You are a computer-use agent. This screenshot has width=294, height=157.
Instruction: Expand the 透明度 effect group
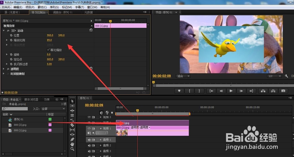coord(4,69)
